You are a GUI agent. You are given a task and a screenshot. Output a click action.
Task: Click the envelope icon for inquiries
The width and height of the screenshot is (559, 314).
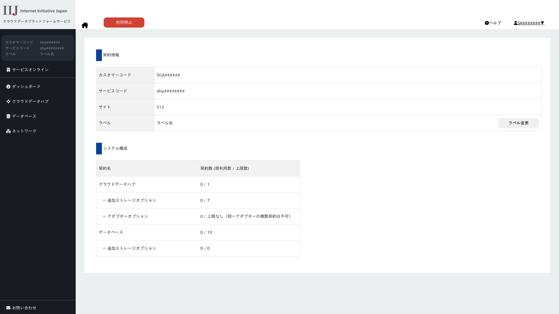(8, 308)
